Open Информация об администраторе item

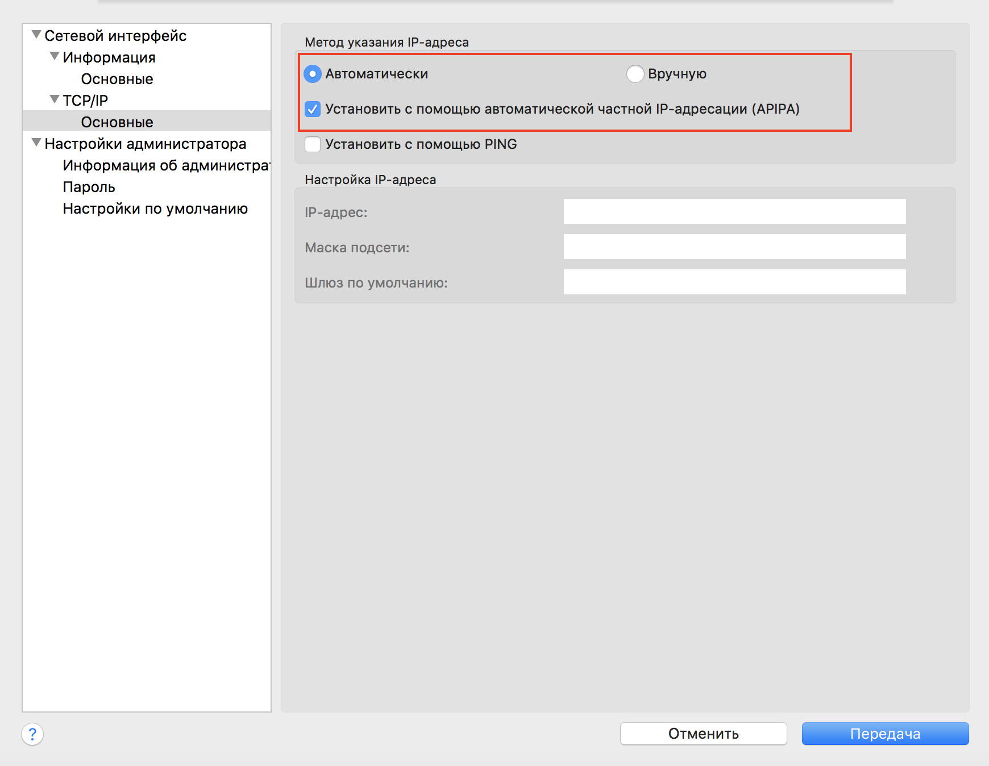coord(165,165)
